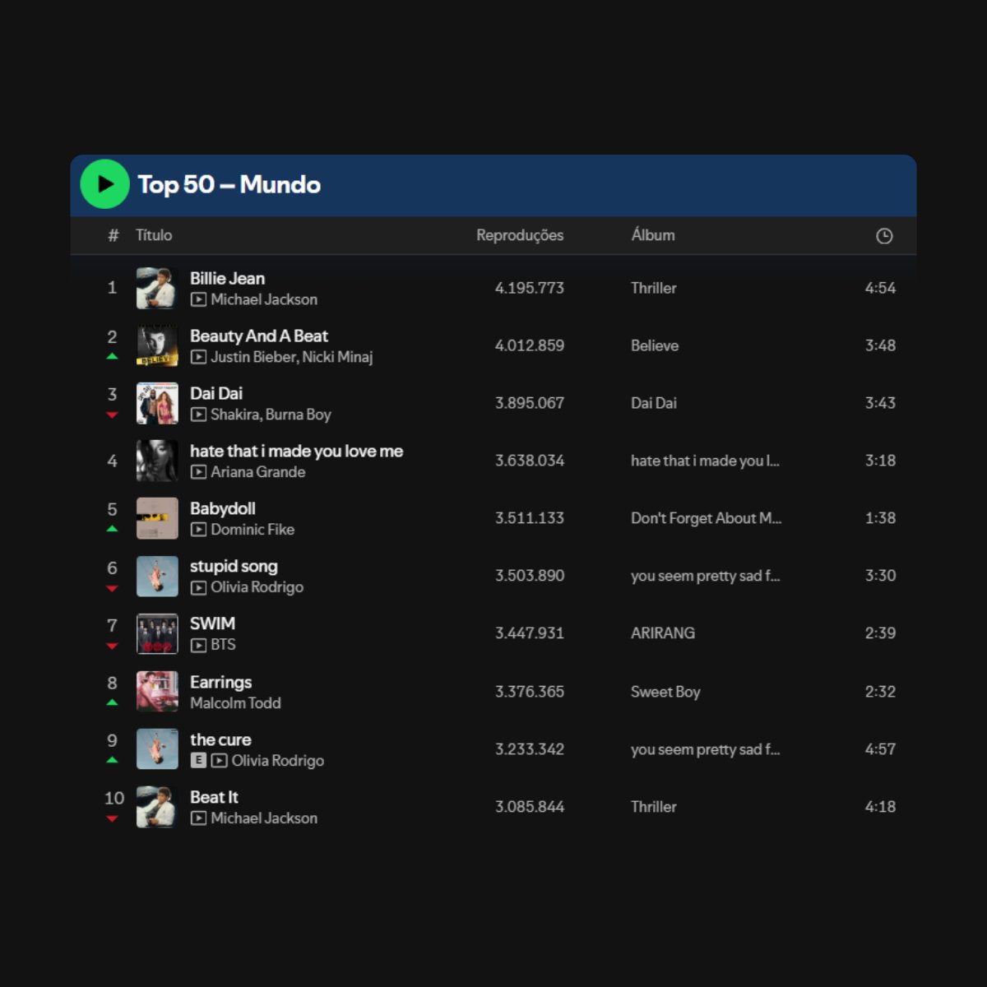
Task: Open the Sweet Boy album link
Action: coord(665,692)
